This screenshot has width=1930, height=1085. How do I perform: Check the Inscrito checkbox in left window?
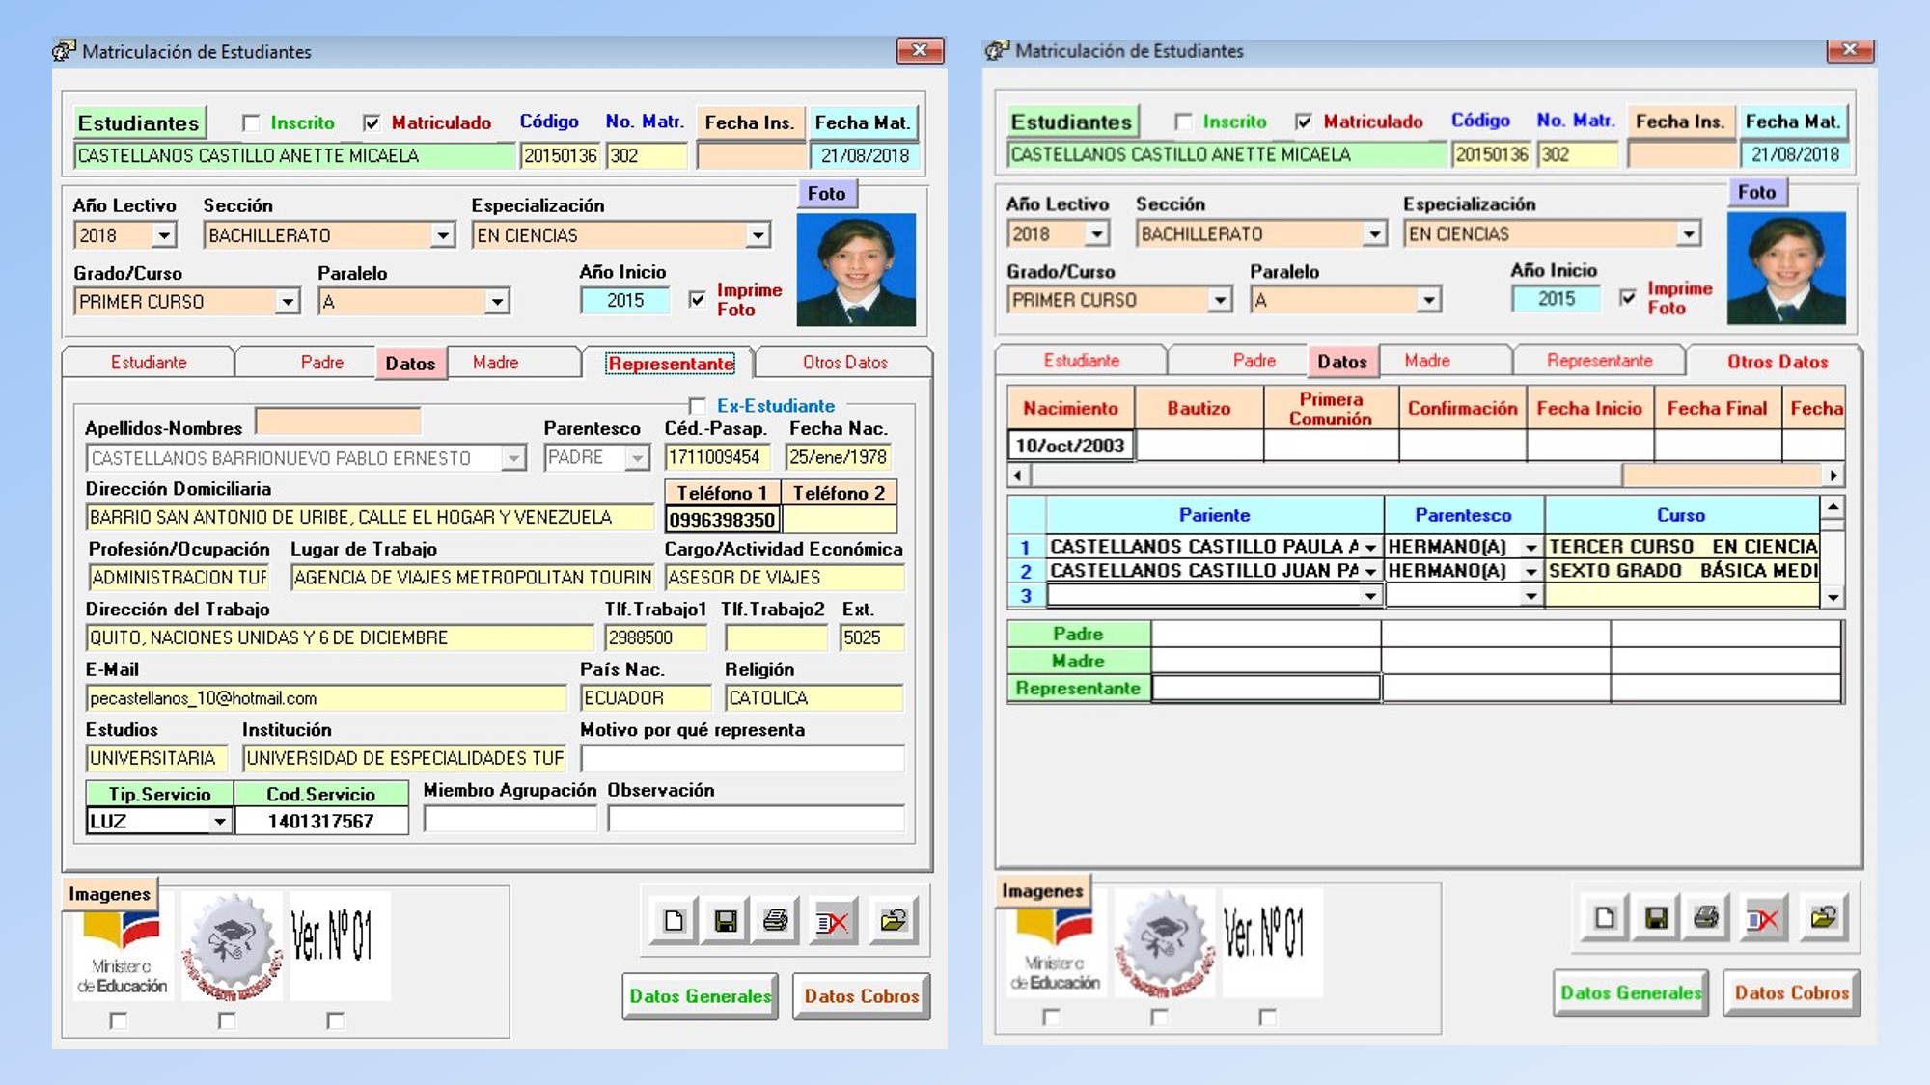[251, 123]
